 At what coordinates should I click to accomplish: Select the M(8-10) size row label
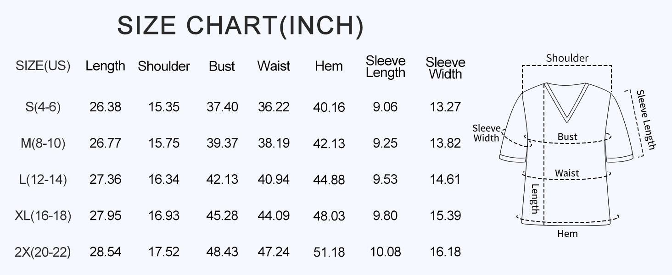(x=43, y=143)
